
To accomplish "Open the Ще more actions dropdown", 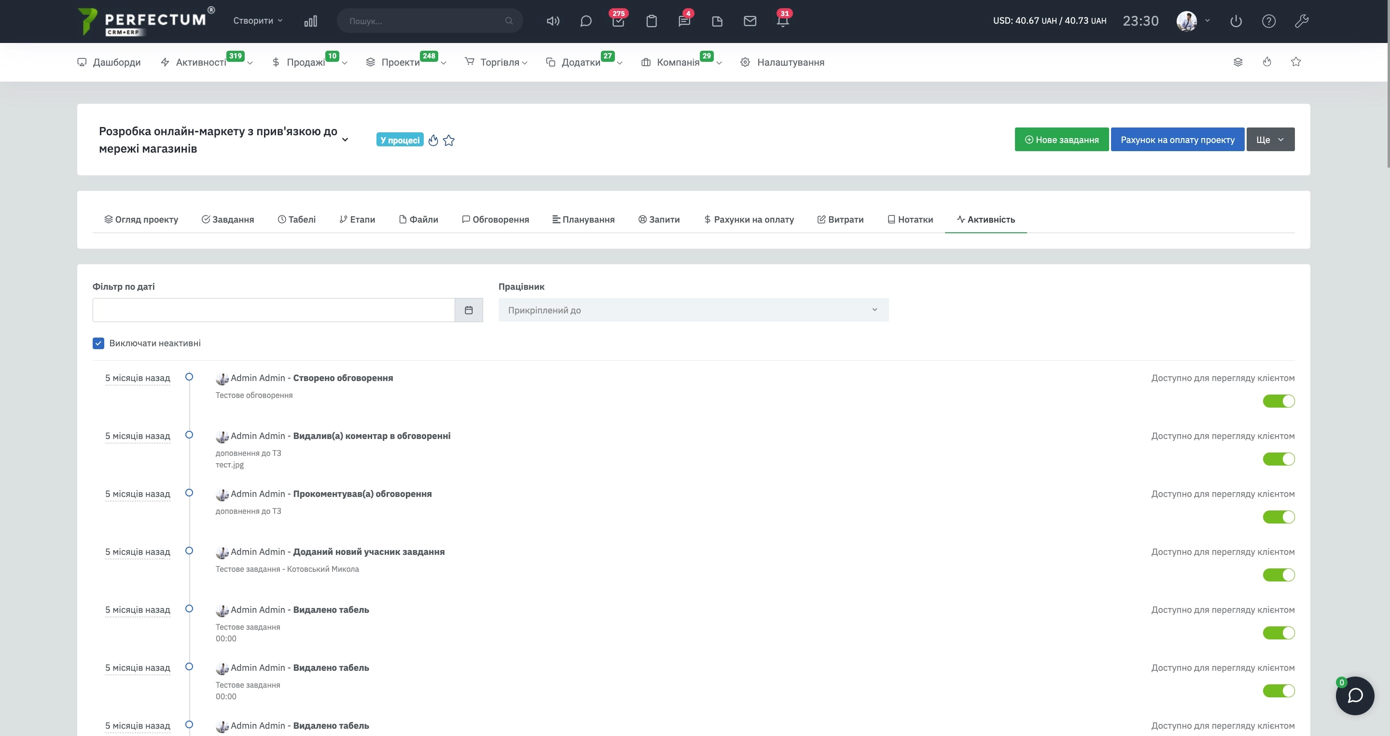I will coord(1270,139).
